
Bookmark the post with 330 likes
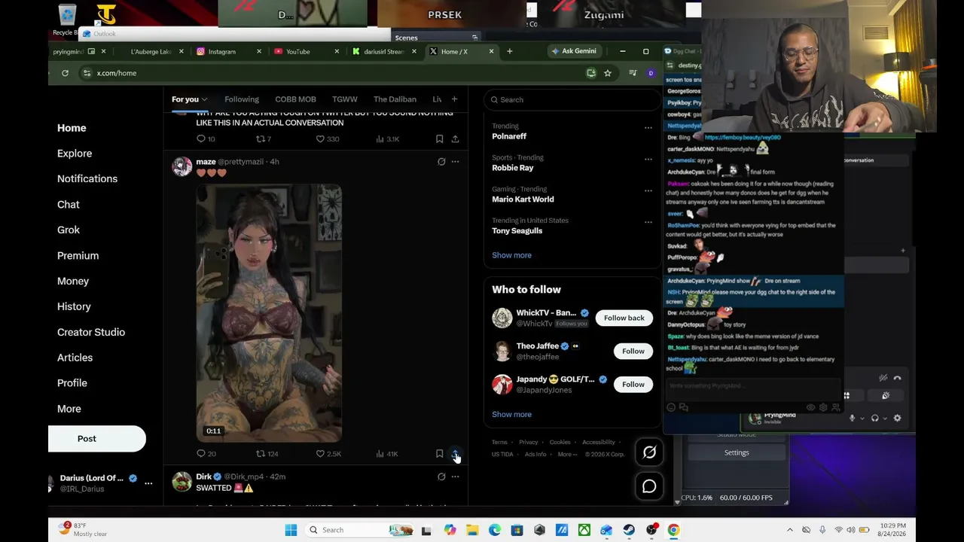(439, 139)
